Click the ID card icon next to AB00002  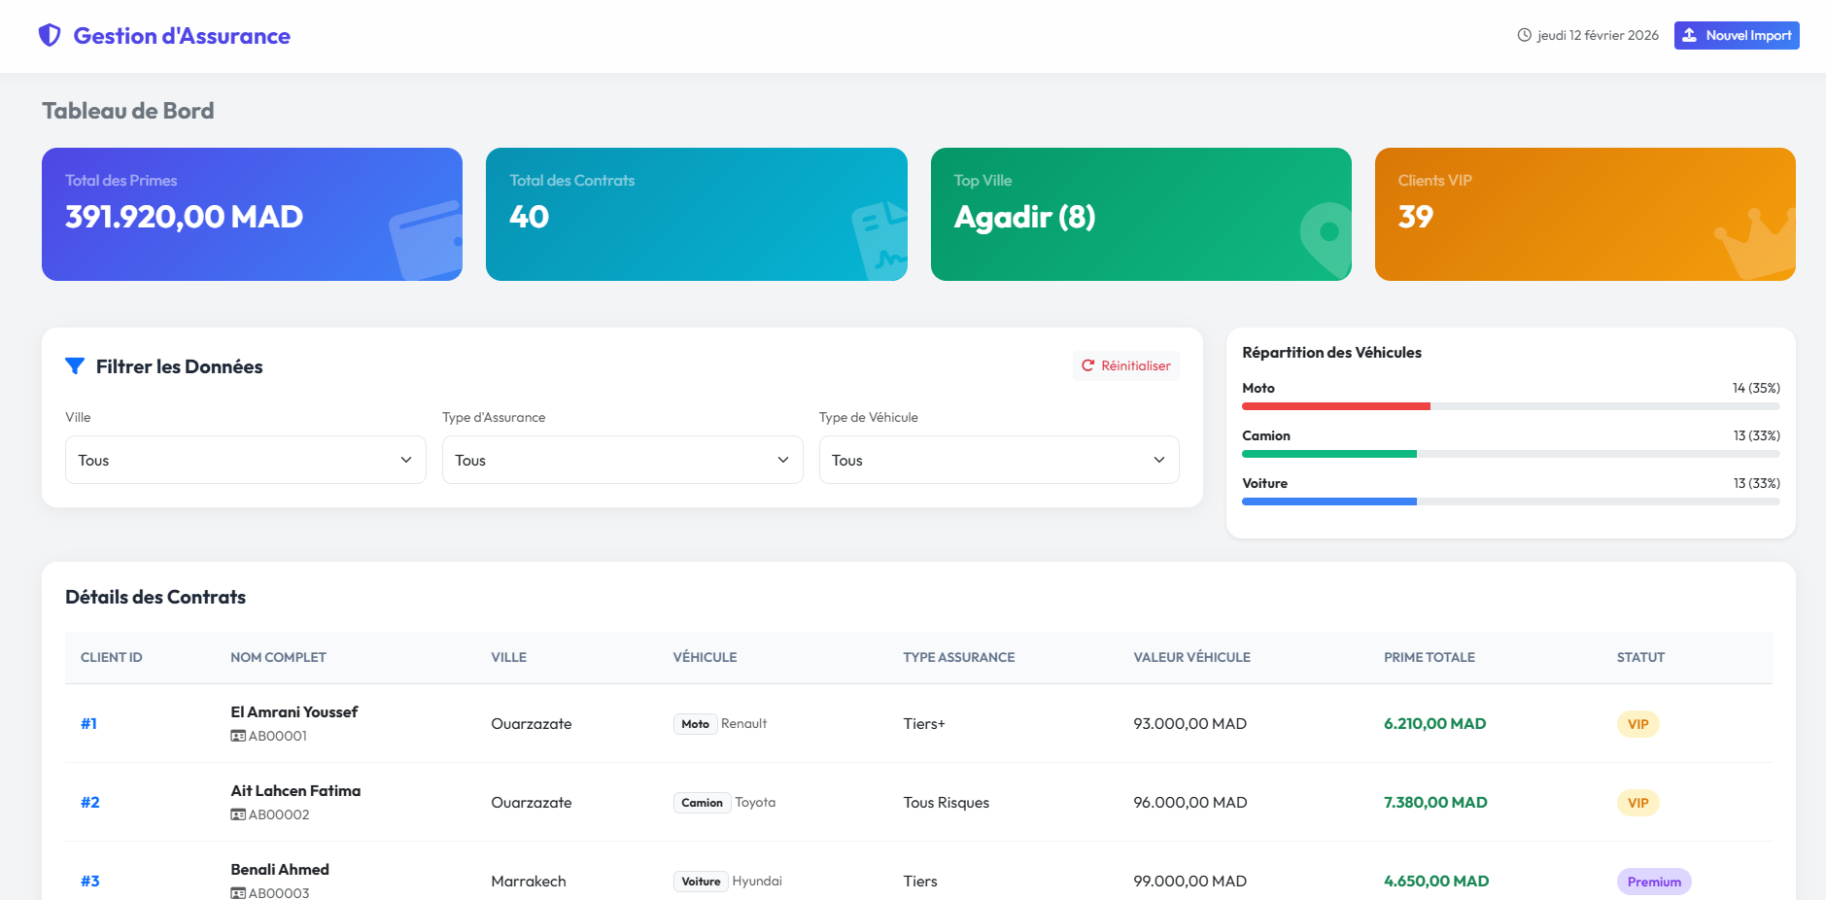[238, 815]
